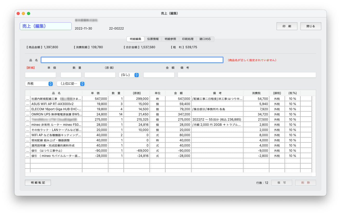The height and width of the screenshot is (215, 341).
Task: Click the 印刷 print button
Action: (287, 26)
